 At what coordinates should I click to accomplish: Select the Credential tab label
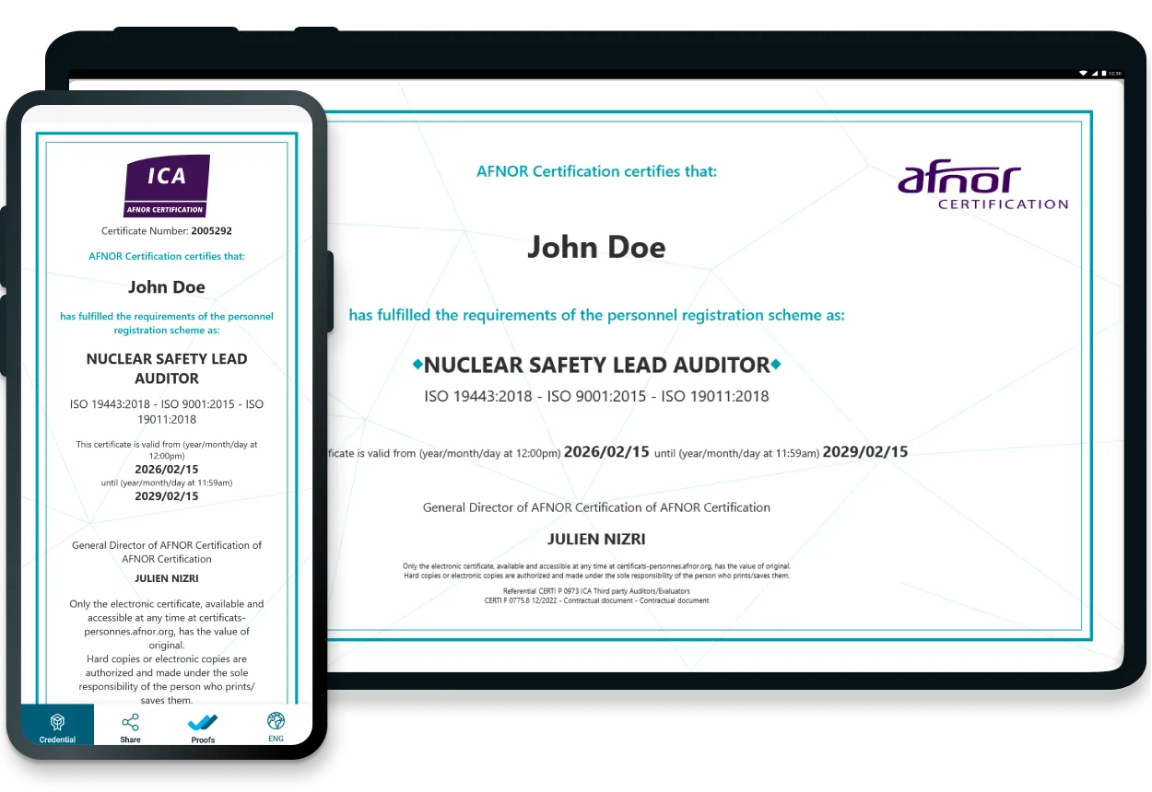[x=57, y=740]
